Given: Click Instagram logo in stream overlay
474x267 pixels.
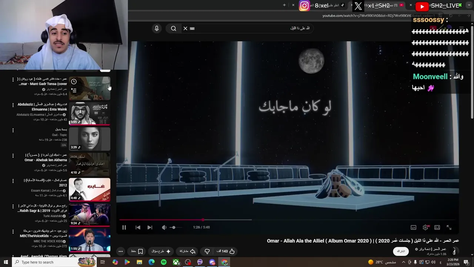Looking at the screenshot, I should point(304,6).
